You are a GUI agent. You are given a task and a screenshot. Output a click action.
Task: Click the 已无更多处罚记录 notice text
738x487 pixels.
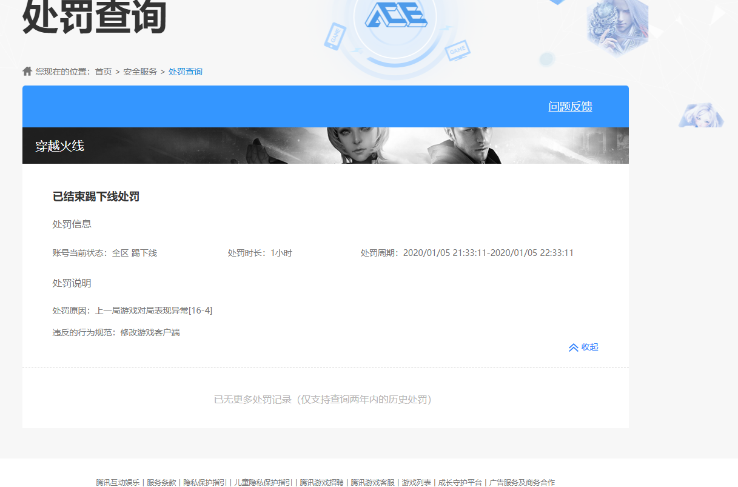coord(323,400)
